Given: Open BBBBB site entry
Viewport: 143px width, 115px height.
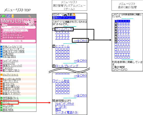Looking at the screenshot, I should tap(124, 24).
